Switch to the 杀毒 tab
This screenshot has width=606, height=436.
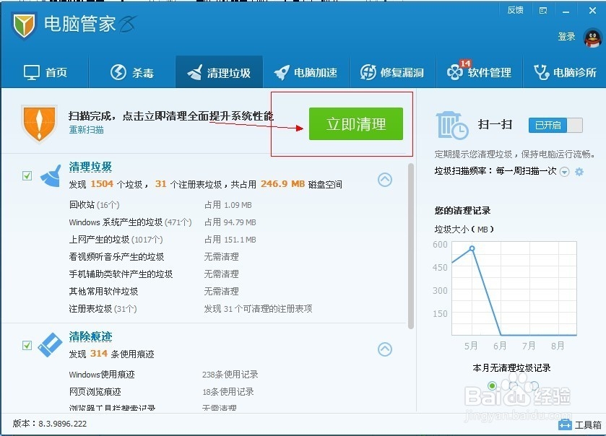pyautogui.click(x=132, y=71)
